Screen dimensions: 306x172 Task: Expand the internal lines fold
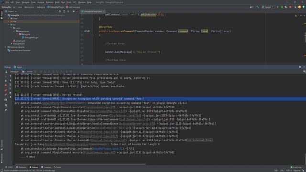[200, 140]
